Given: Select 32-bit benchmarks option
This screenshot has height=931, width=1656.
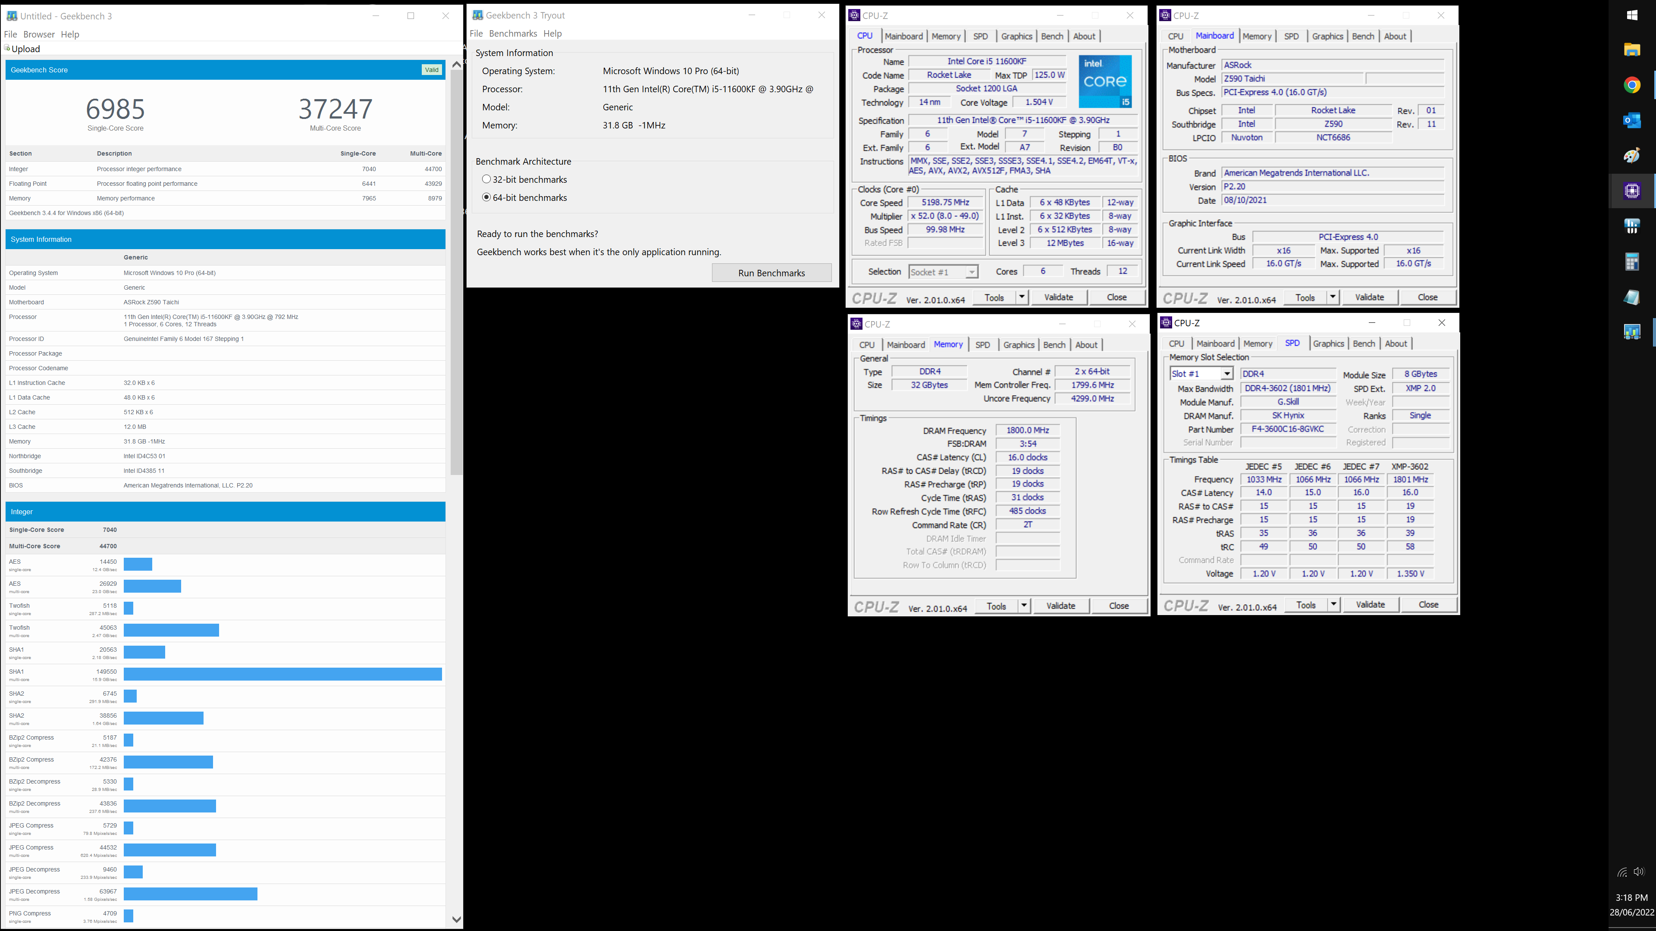Looking at the screenshot, I should click(486, 179).
